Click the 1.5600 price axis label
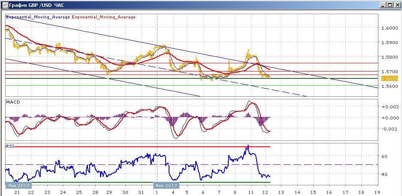The width and height of the screenshot is (402, 196). [x=390, y=86]
